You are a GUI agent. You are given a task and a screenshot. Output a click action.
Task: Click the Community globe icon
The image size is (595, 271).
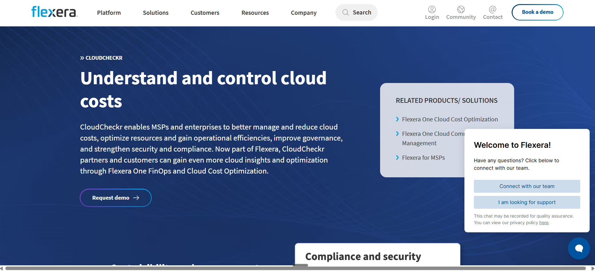(461, 9)
